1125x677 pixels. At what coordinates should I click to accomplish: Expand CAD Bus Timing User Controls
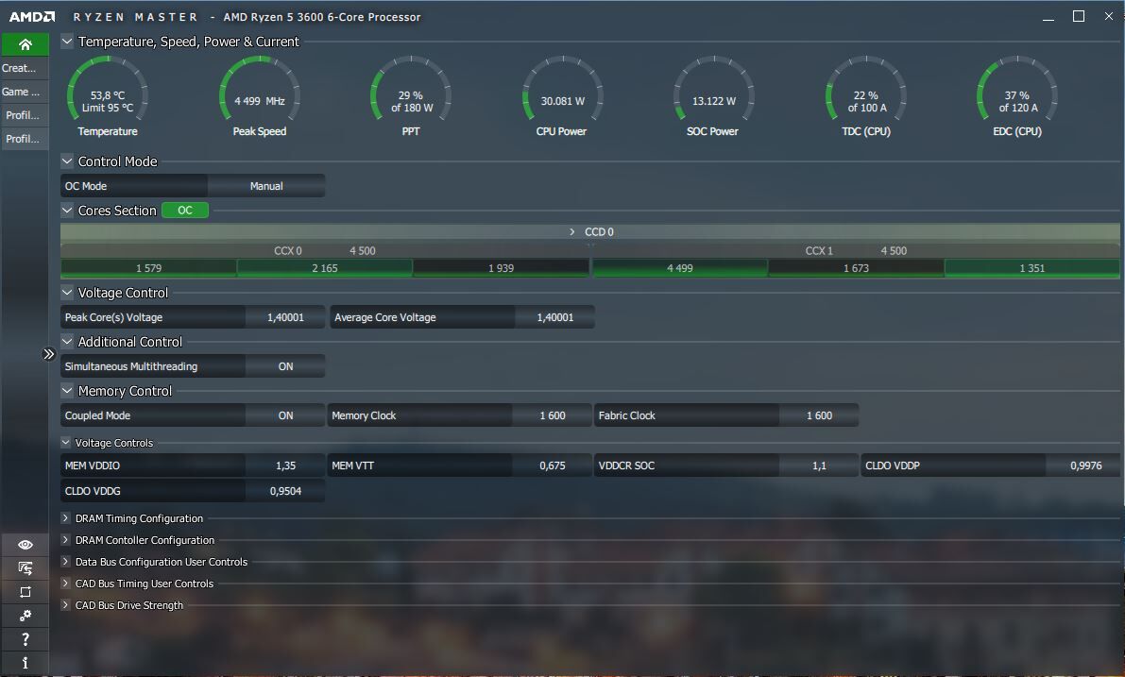[65, 584]
